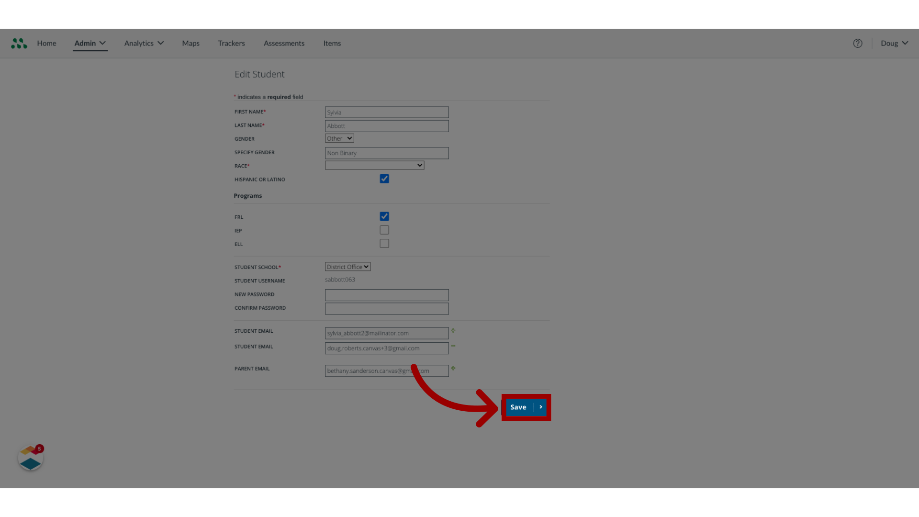Image resolution: width=919 pixels, height=517 pixels.
Task: Click the colorful stack app icon
Action: tap(30, 458)
